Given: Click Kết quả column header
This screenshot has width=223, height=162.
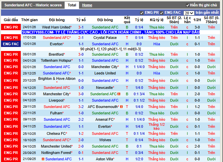Looking at the screenshot, I should tap(127, 20).
